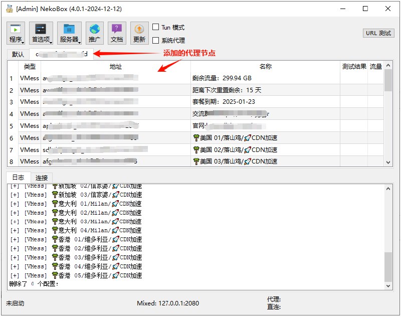The image size is (401, 317).
Task: Open the 程序 (Program) menu icon
Action: (15, 29)
